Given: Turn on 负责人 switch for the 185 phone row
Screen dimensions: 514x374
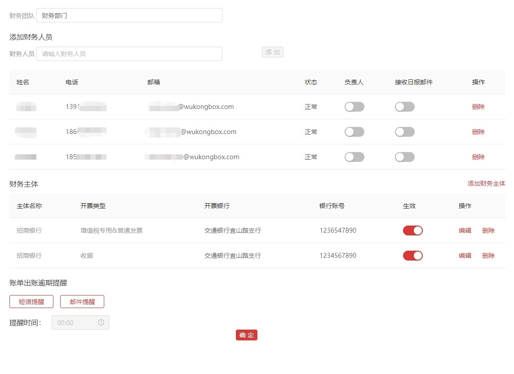Looking at the screenshot, I should point(354,157).
